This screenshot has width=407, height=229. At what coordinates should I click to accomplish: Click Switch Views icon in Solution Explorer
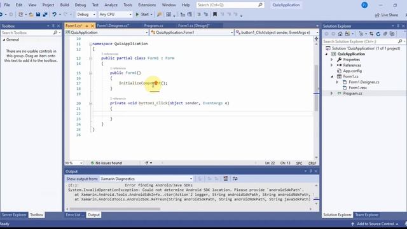point(347,34)
